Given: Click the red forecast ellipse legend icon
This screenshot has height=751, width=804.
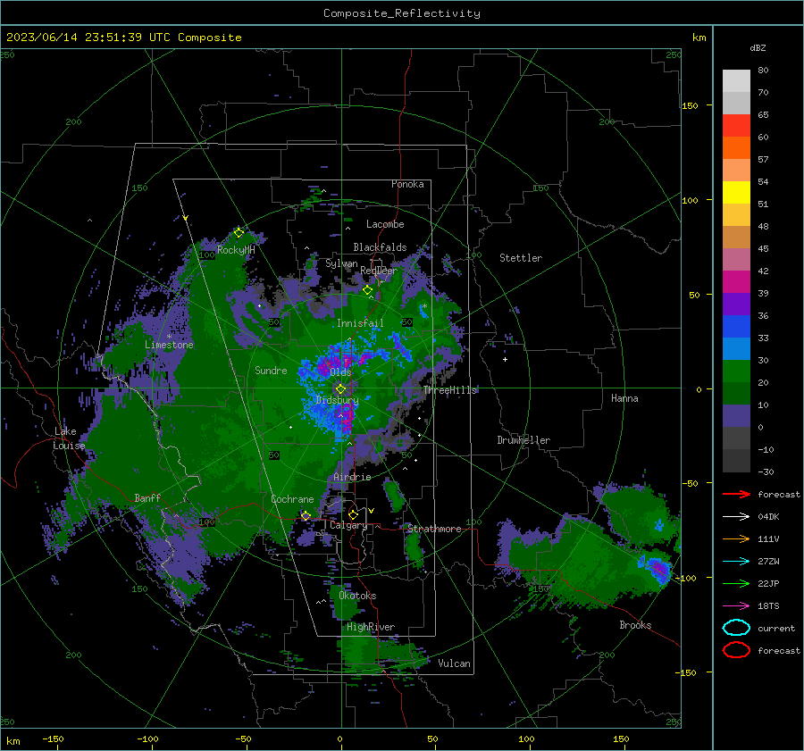Looking at the screenshot, I should [736, 650].
